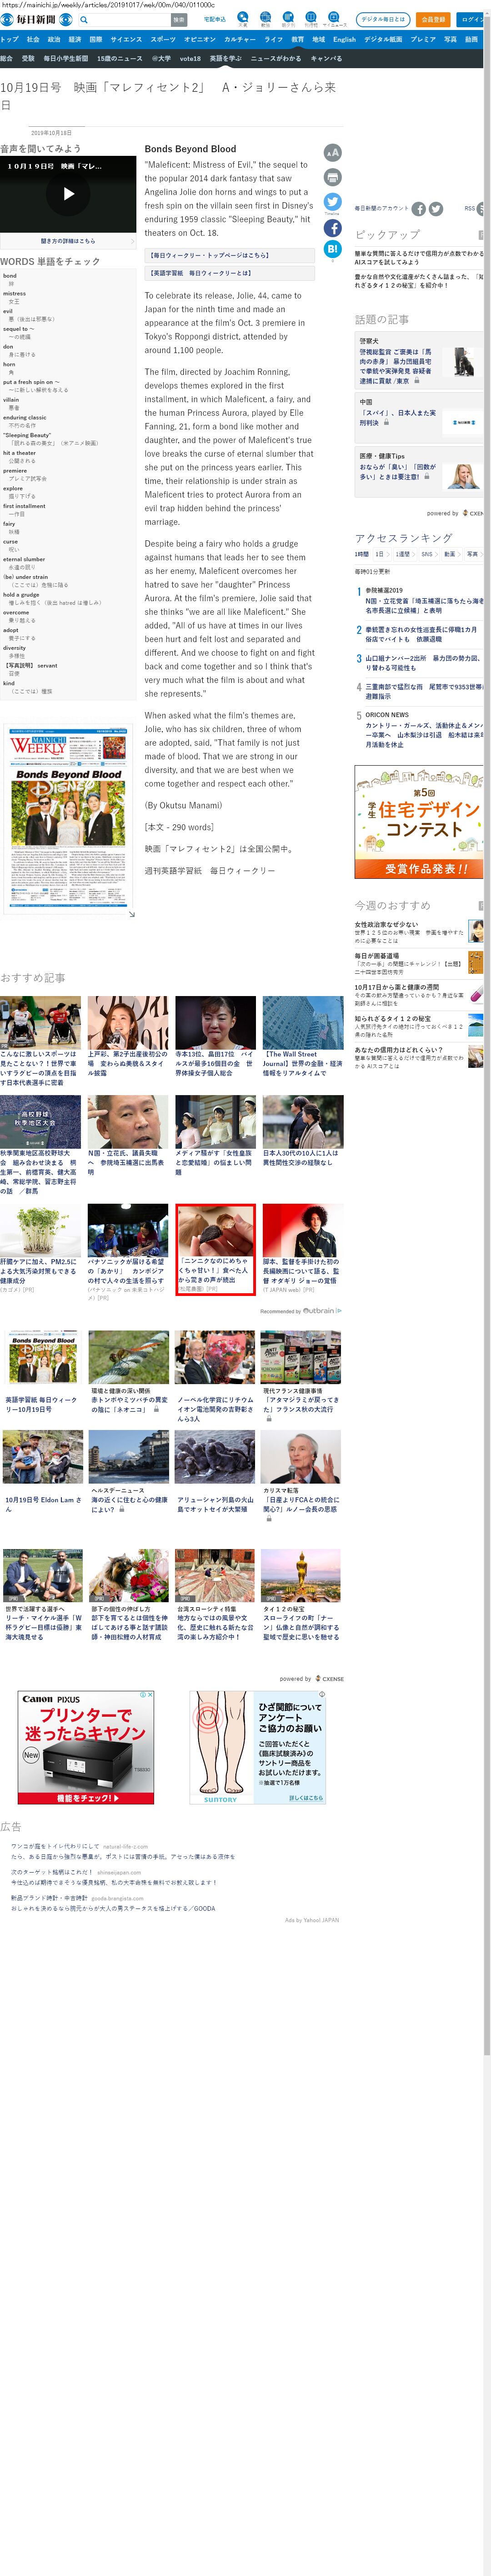Open the 毎日小学生新聞 submenu item

click(66, 58)
